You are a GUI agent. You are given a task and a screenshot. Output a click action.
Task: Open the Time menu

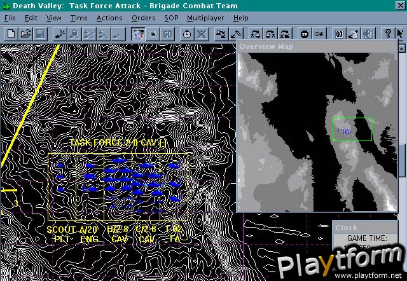(79, 18)
